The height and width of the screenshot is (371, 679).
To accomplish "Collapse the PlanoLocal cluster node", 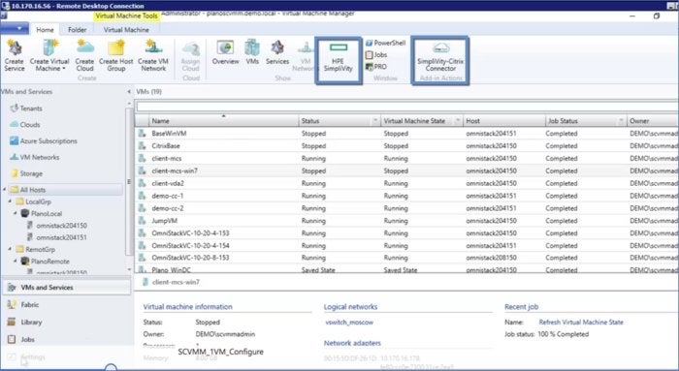I will point(16,213).
